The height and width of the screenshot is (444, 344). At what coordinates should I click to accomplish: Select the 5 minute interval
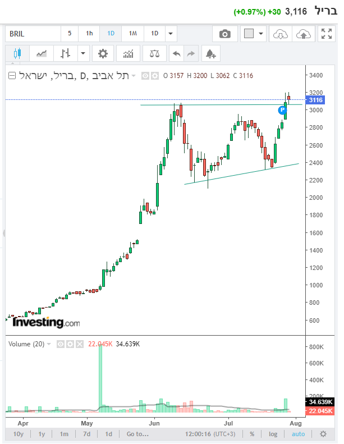(x=70, y=34)
